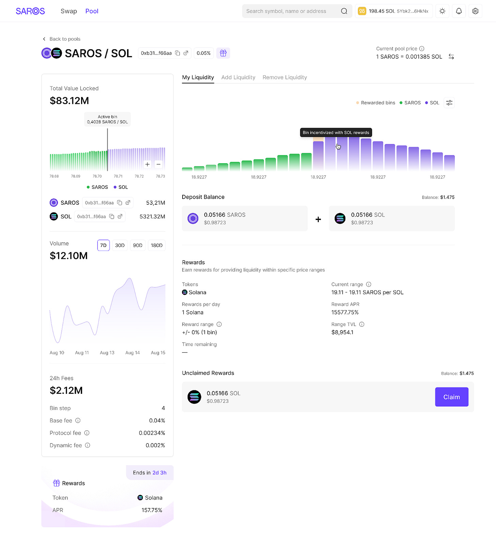Click the rewarded bin bar in chart
This screenshot has height=541, width=496.
tap(318, 154)
